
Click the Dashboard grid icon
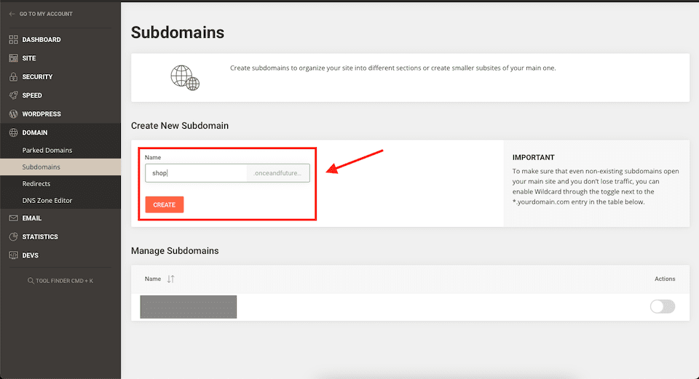pyautogui.click(x=13, y=39)
